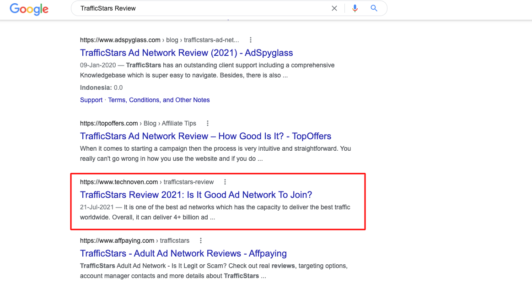Viewport: 532px width, 295px height.
Task: Click the www.affpaying.com URL breadcrumb
Action: pos(117,240)
